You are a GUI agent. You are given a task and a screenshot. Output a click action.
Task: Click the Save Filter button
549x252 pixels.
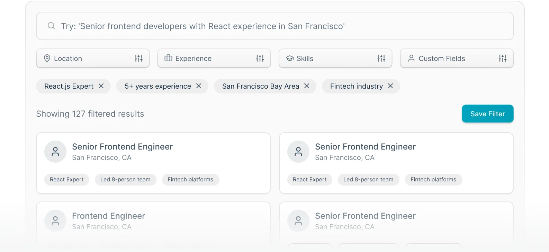click(x=487, y=114)
